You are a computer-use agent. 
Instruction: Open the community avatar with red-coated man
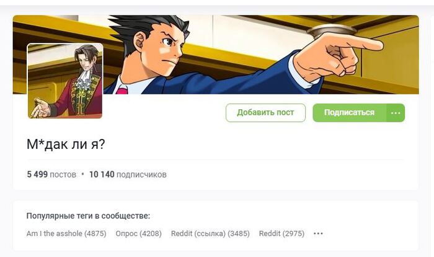point(65,81)
